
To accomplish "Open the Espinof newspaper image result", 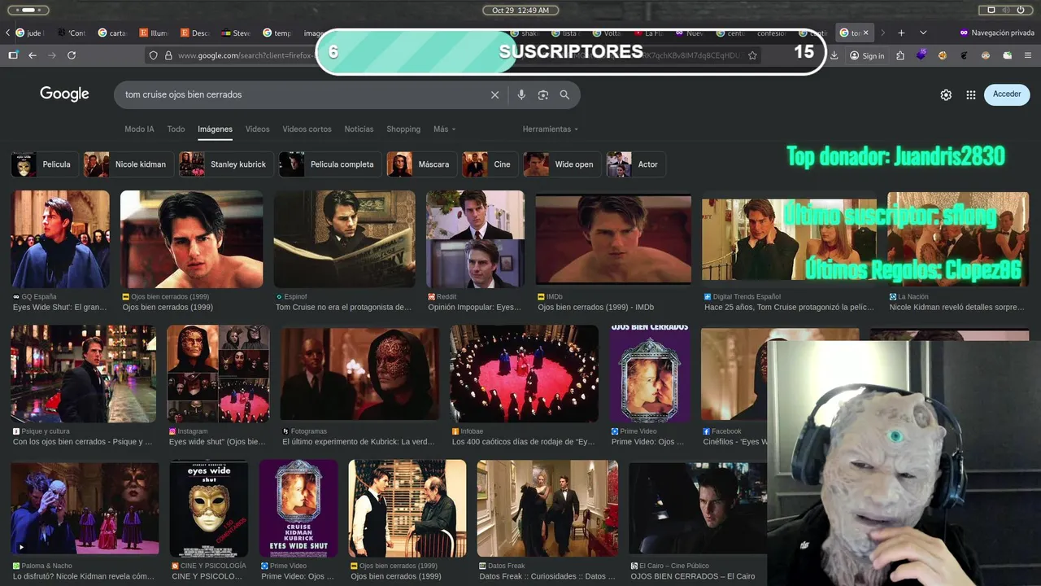I will 345,239.
